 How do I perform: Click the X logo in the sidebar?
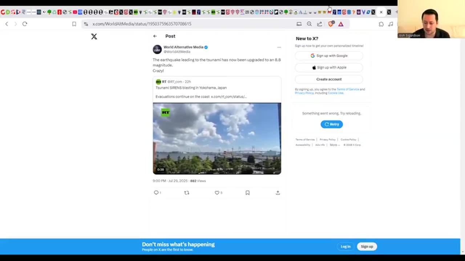(x=94, y=36)
